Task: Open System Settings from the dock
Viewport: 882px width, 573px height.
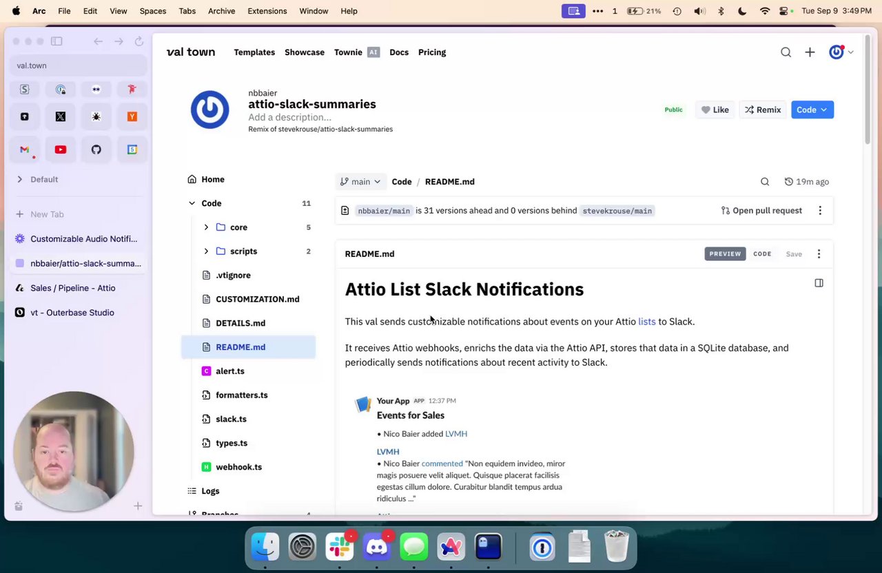Action: click(x=302, y=548)
